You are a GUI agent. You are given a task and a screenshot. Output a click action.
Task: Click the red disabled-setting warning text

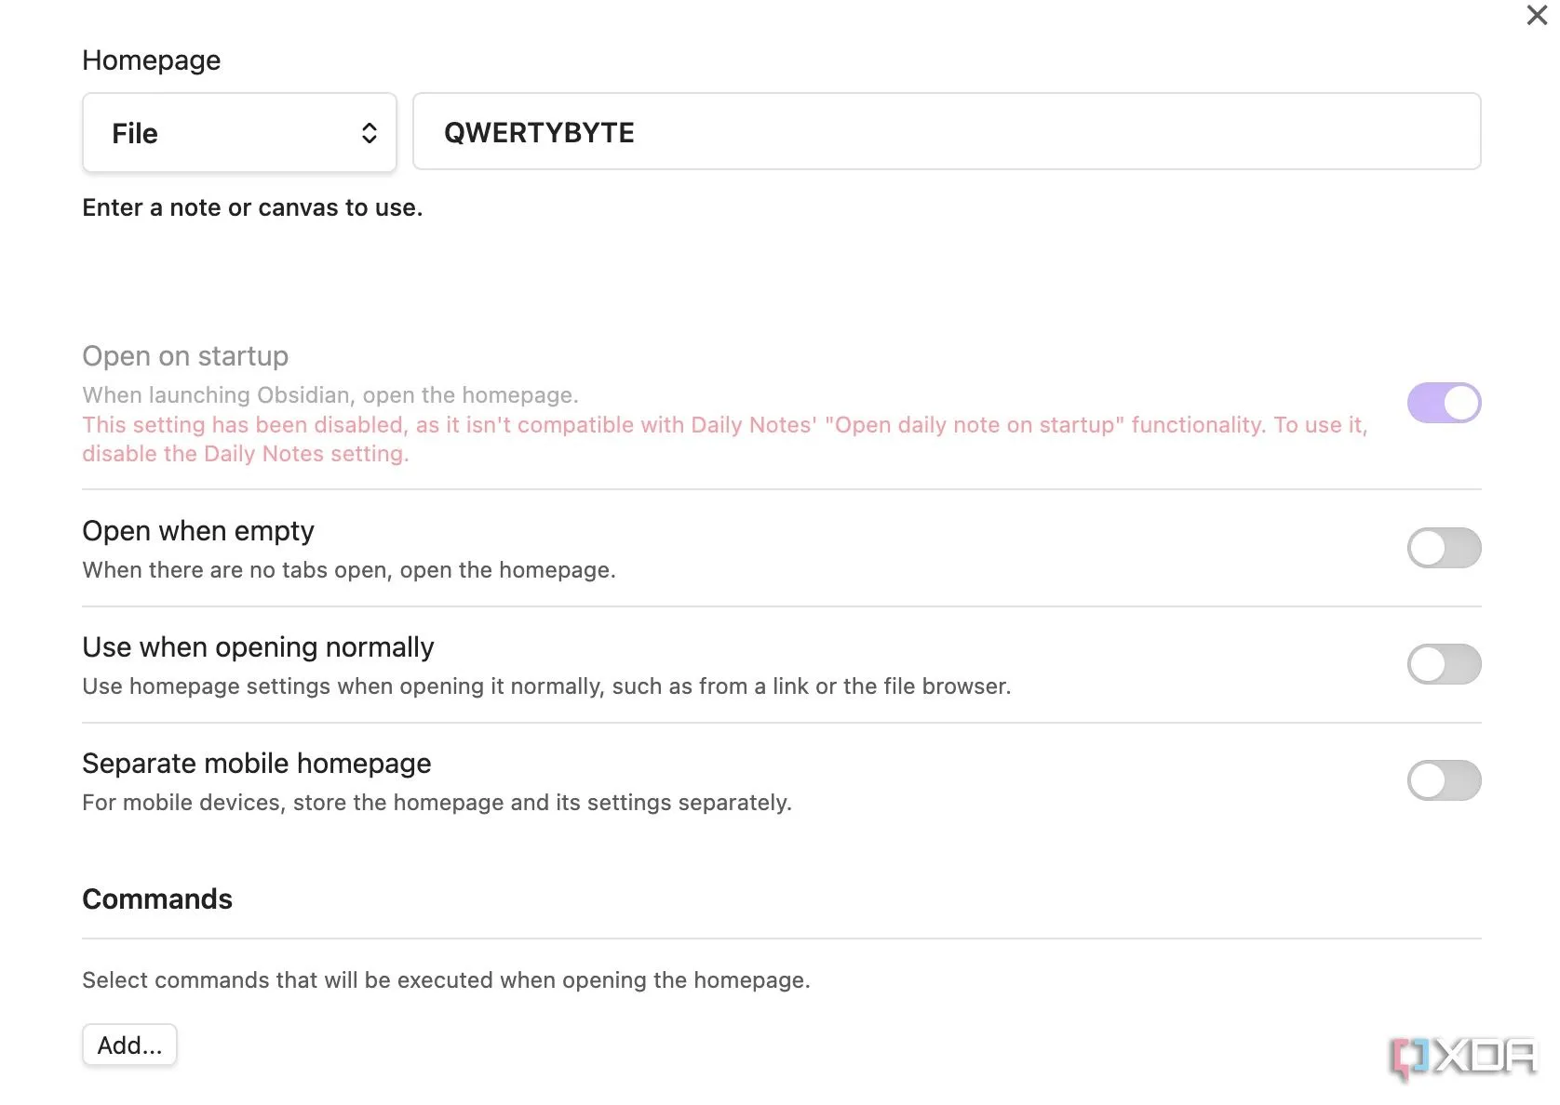(725, 439)
